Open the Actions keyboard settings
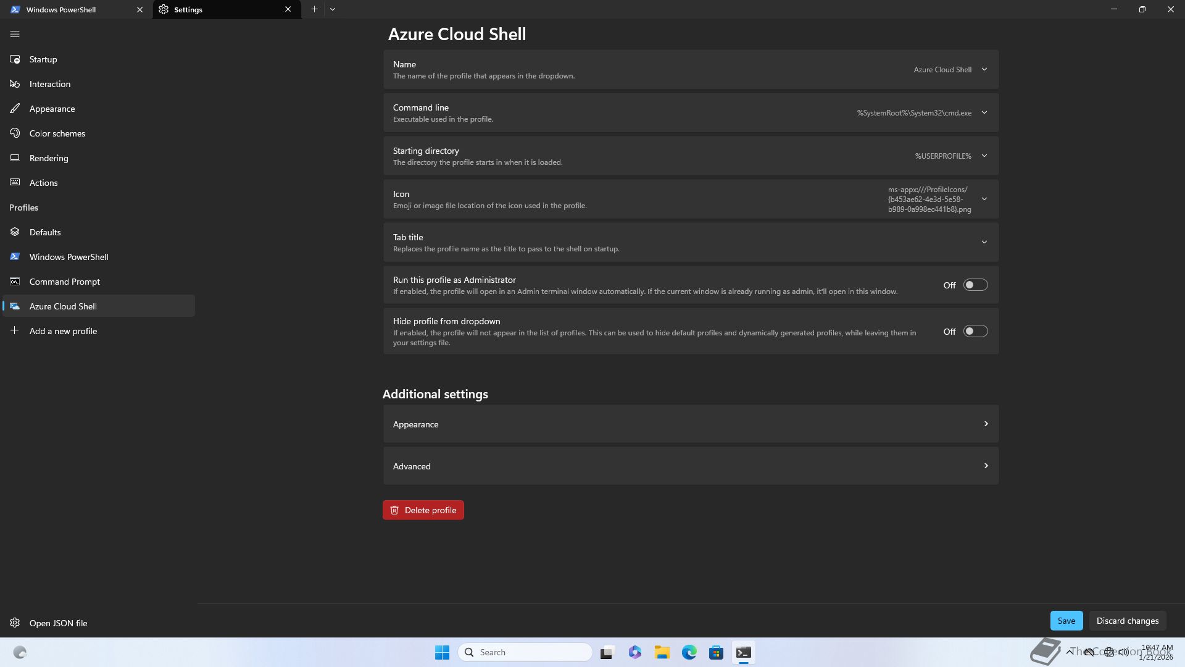 point(43,183)
